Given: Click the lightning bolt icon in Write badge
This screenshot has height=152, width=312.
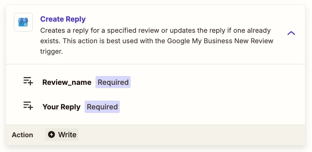Looking at the screenshot, I should click(x=52, y=135).
